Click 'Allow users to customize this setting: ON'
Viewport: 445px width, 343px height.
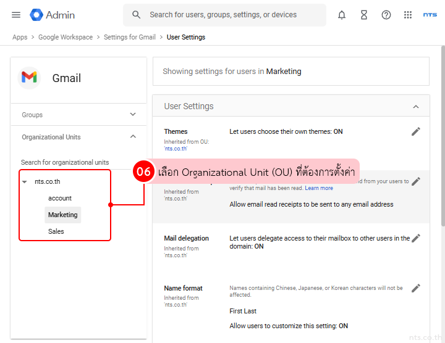tap(289, 326)
